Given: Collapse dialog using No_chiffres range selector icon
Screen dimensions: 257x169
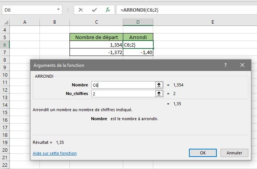Looking at the screenshot, I should tap(159, 94).
